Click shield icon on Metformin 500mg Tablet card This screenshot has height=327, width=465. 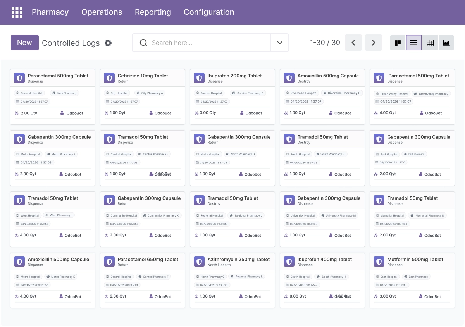tap(379, 262)
